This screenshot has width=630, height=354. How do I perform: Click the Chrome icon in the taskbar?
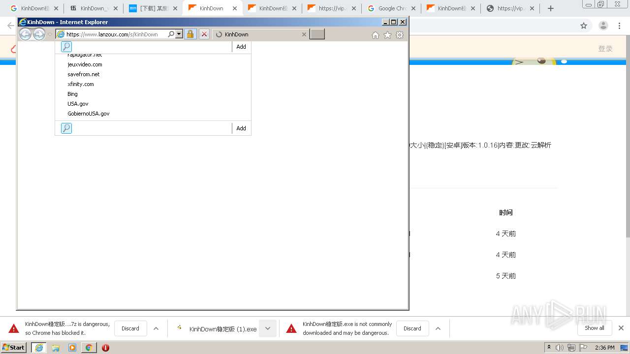click(89, 348)
